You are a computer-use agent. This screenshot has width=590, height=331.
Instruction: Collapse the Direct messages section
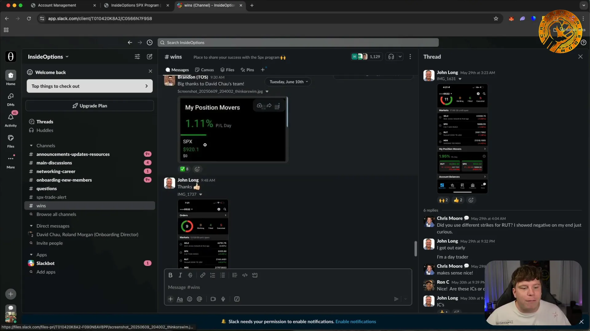click(x=31, y=226)
